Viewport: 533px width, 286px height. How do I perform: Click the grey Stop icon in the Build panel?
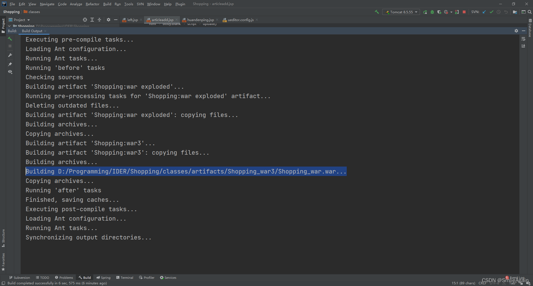(10, 46)
